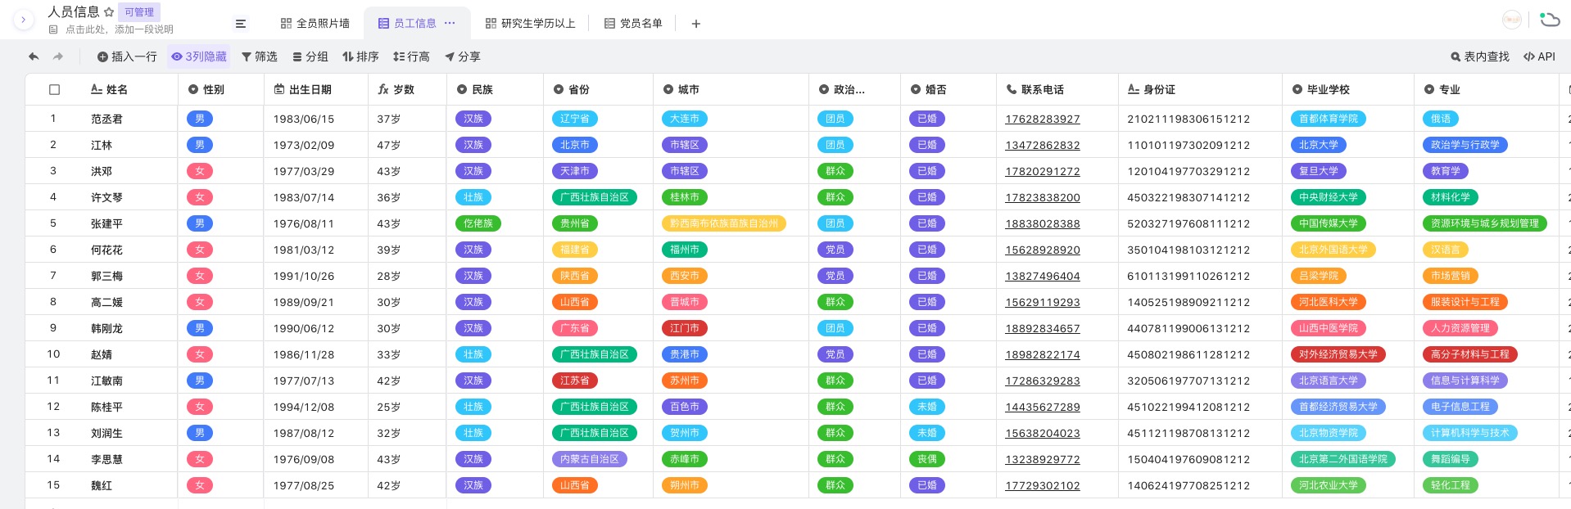Click the 可管理 permission badge
This screenshot has width=1571, height=509.
[139, 12]
